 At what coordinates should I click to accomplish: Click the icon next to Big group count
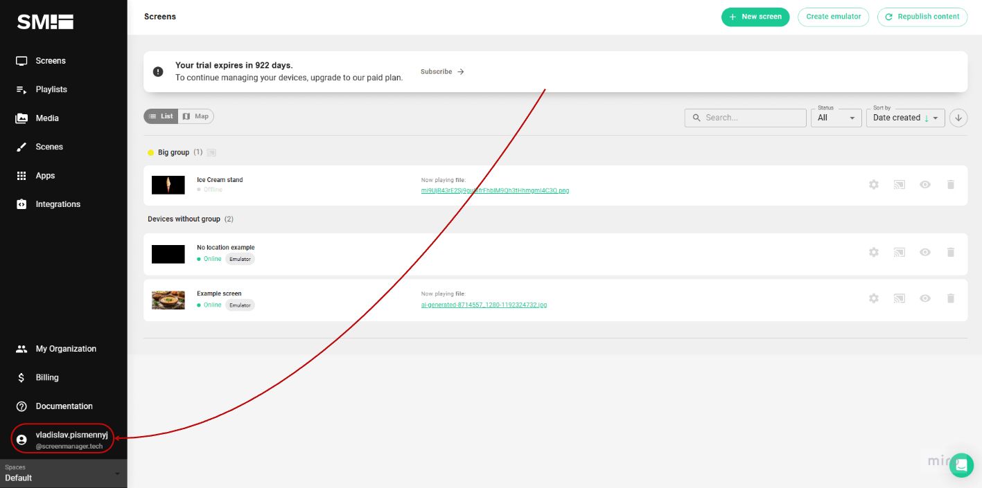pyautogui.click(x=211, y=152)
